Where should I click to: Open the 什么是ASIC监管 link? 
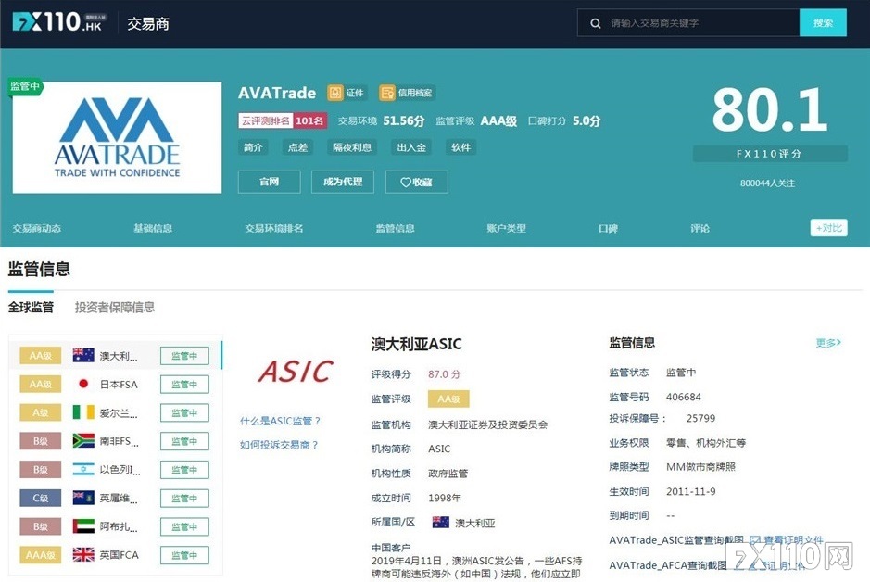click(280, 421)
